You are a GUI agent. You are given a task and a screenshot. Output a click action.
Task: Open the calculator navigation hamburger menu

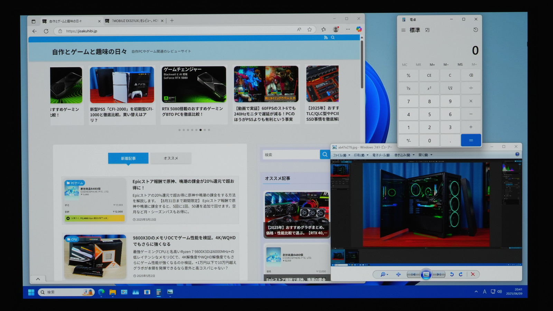[403, 30]
